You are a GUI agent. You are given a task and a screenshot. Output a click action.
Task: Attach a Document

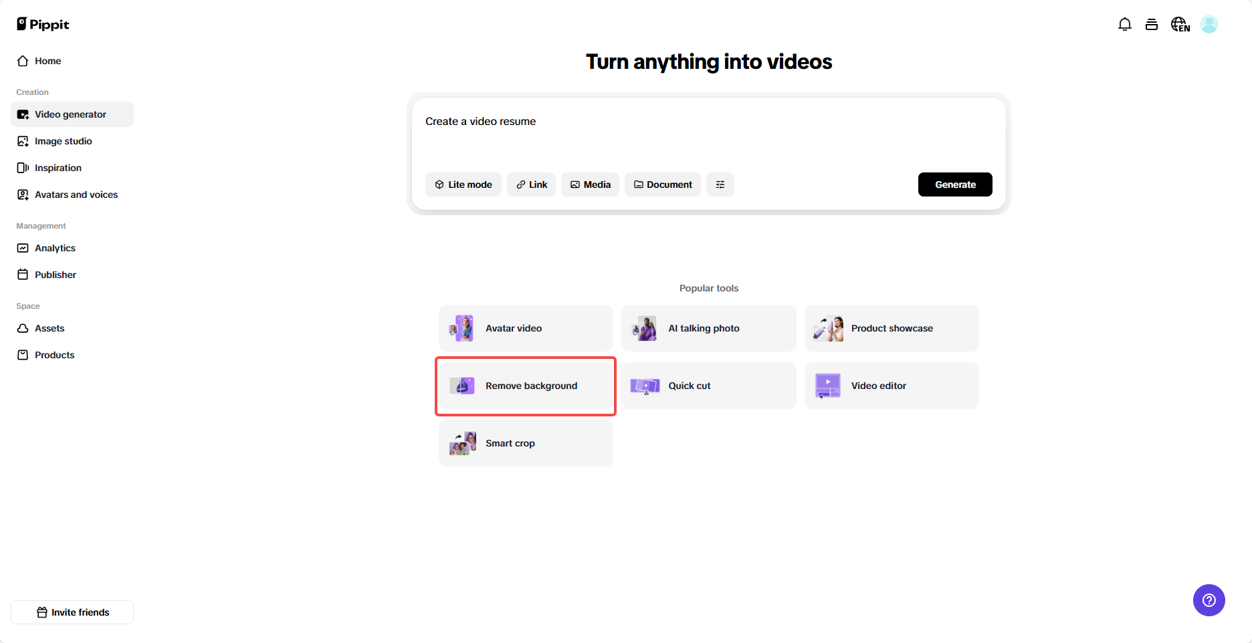tap(663, 184)
